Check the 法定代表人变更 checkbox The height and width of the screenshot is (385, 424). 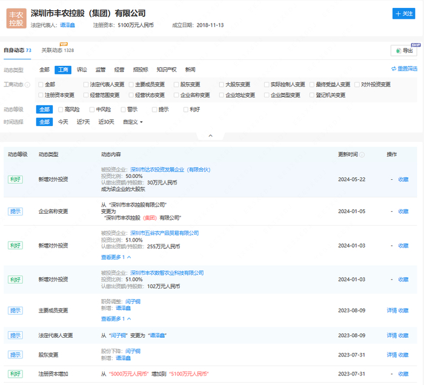pyautogui.click(x=87, y=85)
